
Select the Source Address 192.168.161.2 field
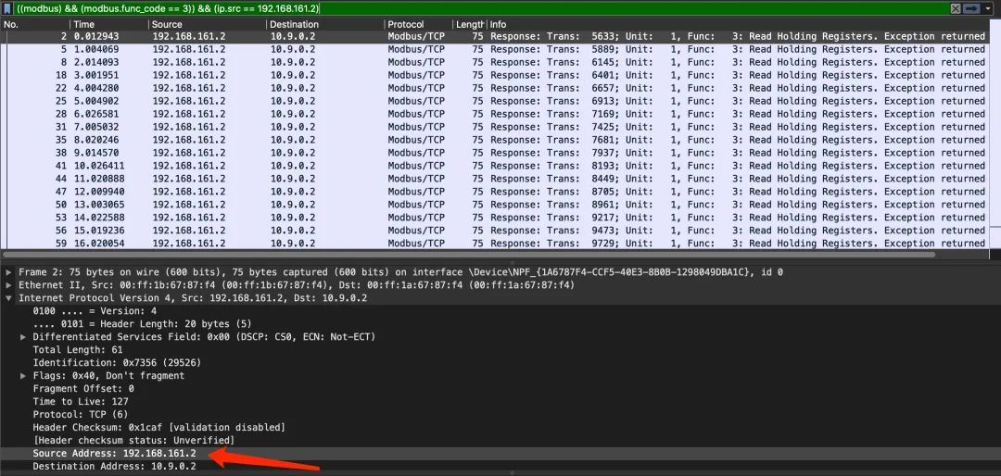[114, 454]
